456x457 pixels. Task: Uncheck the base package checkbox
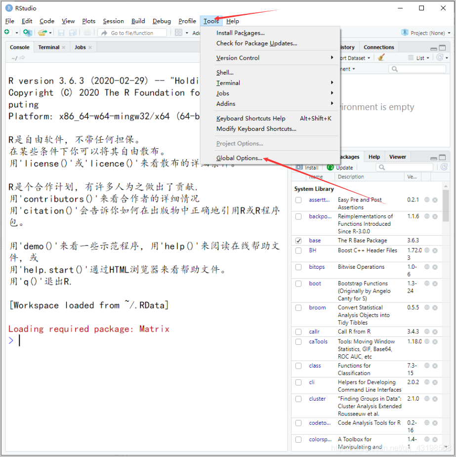point(298,241)
